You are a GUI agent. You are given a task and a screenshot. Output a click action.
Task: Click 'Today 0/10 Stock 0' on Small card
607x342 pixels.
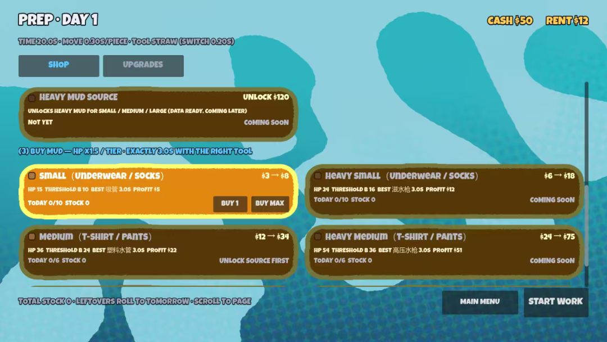tap(58, 203)
